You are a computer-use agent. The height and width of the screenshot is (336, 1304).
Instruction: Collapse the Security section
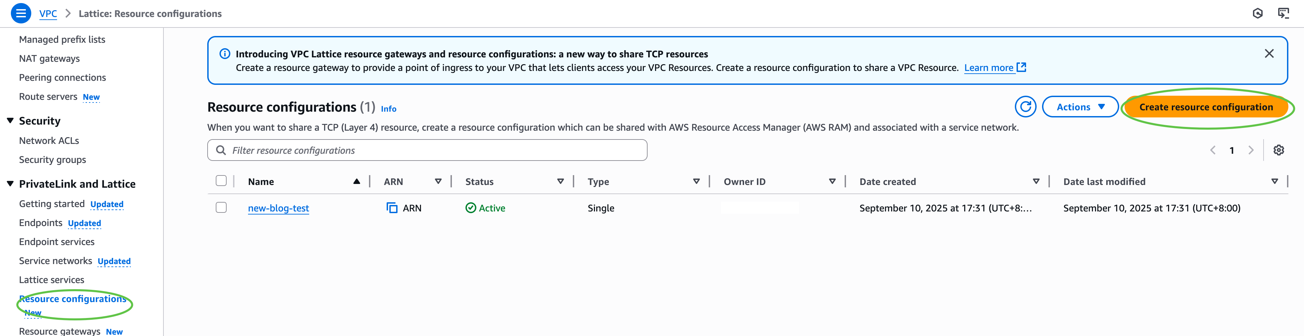pyautogui.click(x=10, y=120)
